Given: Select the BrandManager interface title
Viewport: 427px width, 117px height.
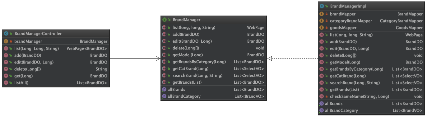Looking at the screenshot, I should (x=187, y=20).
